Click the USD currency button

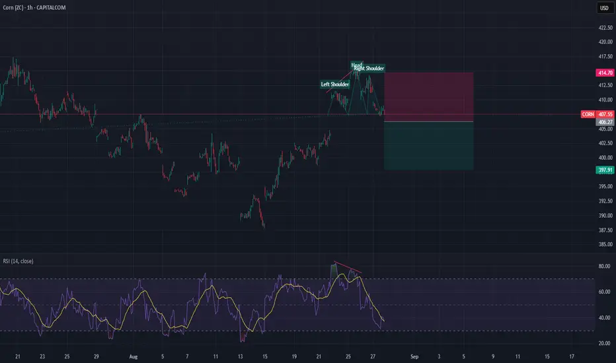pos(604,8)
